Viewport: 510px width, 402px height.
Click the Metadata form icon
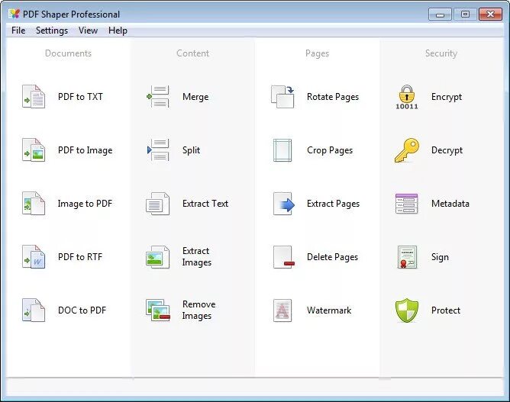pyautogui.click(x=407, y=204)
